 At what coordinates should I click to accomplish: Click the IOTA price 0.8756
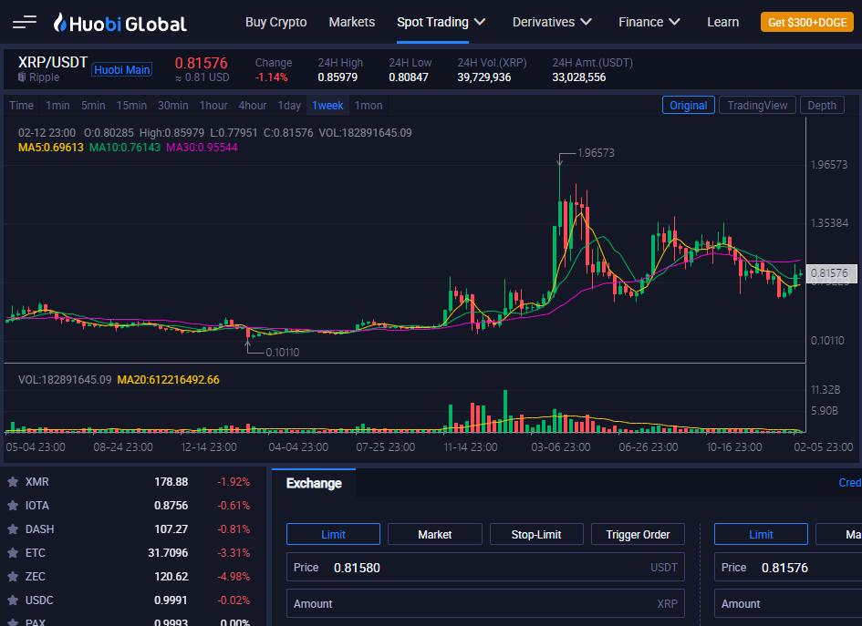tap(171, 506)
